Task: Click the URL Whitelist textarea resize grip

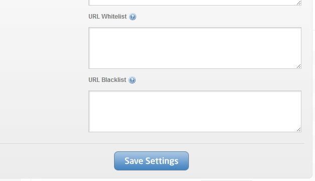Action: (299, 66)
